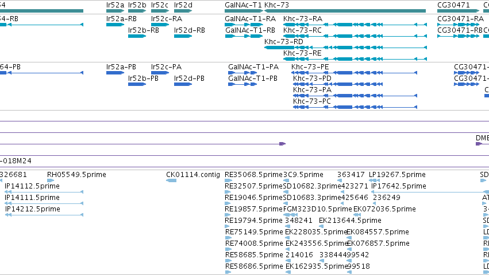This screenshot has height=275, width=489.
Task: Select the Khc-73-PD protein label
Action: pos(312,78)
